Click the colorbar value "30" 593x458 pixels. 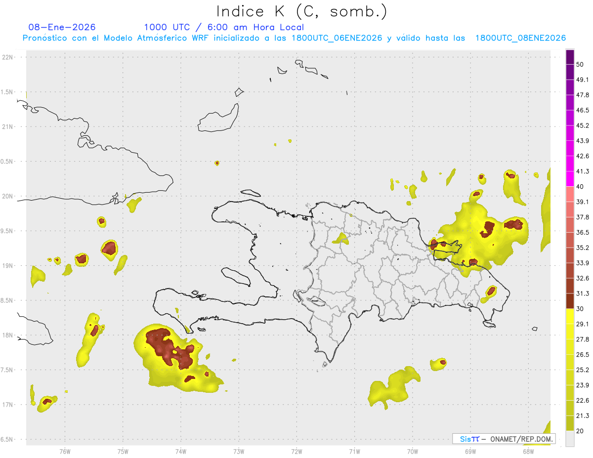580,309
